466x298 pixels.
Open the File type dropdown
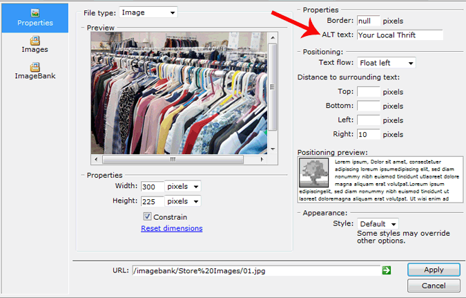pyautogui.click(x=148, y=12)
